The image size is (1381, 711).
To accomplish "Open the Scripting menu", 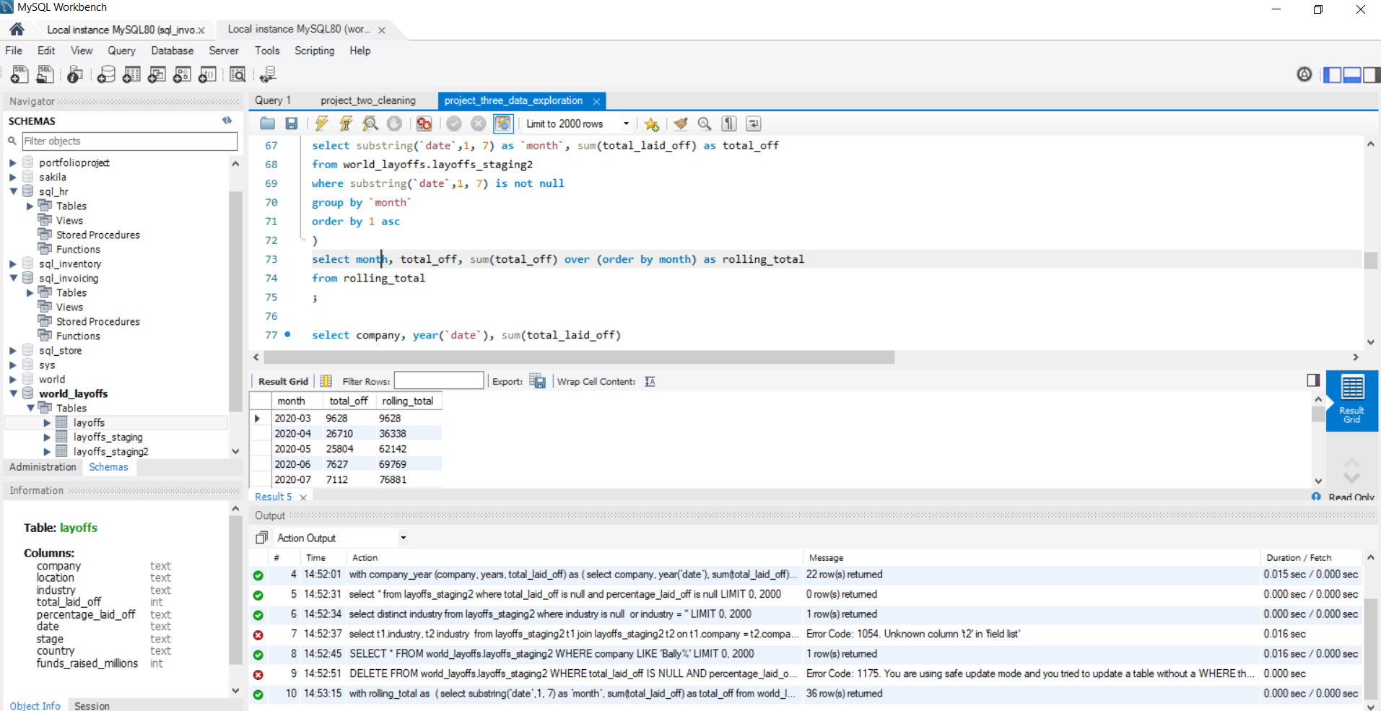I will coord(314,51).
